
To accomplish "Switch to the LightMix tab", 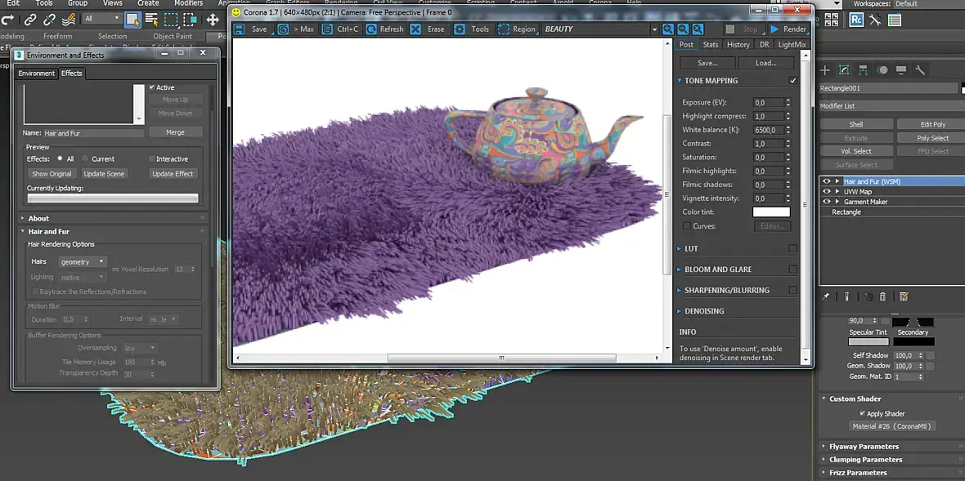I will click(x=791, y=45).
